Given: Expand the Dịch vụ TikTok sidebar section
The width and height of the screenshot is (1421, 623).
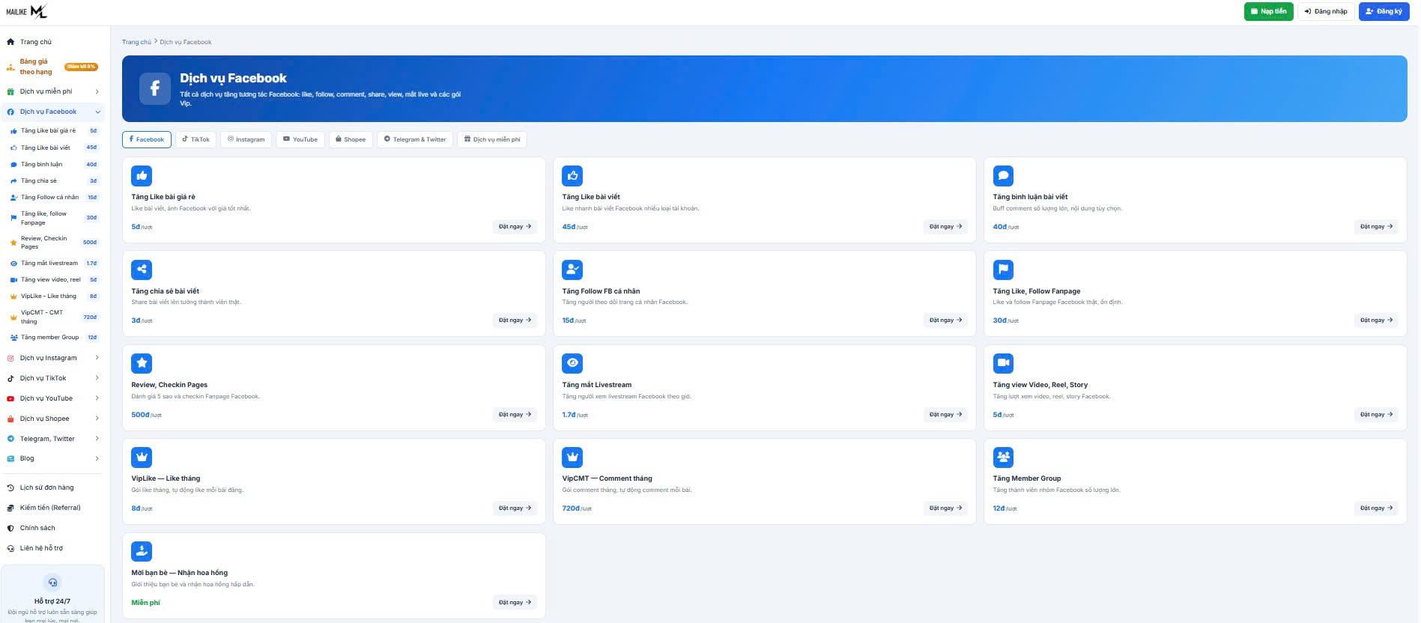Looking at the screenshot, I should tap(52, 378).
